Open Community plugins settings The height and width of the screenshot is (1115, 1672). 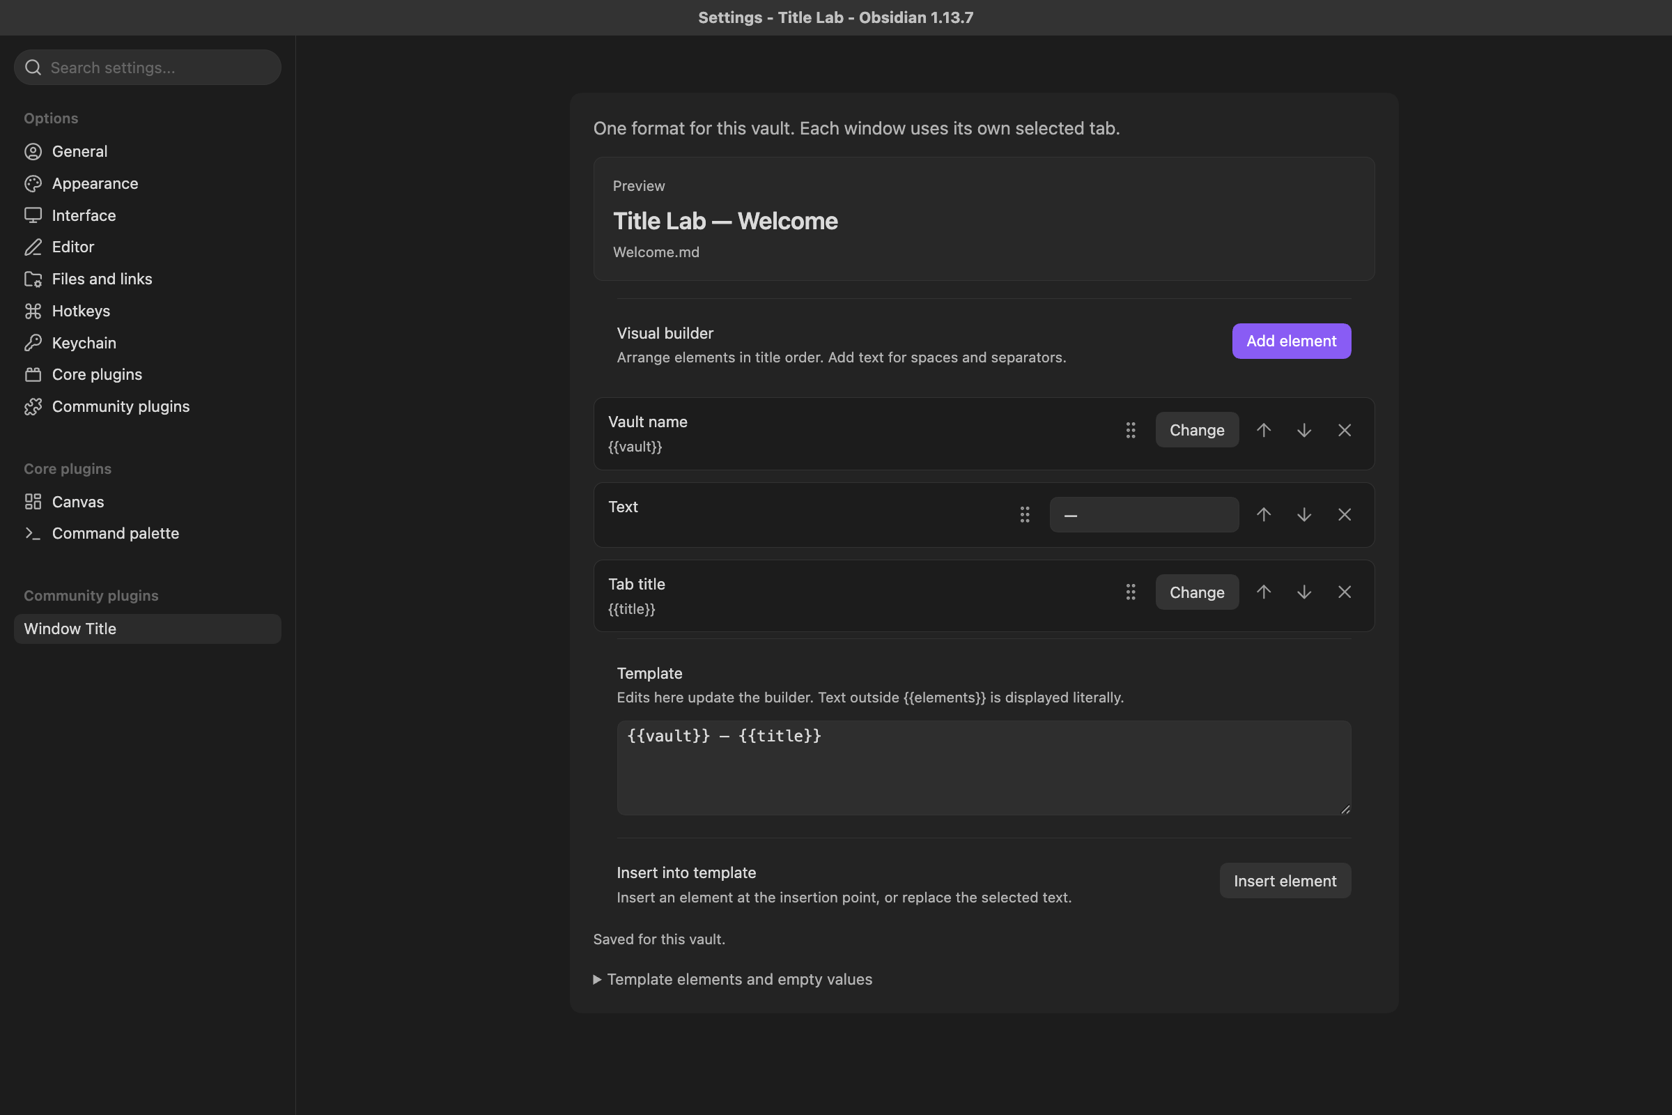[x=148, y=406]
